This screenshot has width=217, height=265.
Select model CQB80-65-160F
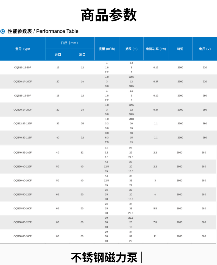point(23,236)
